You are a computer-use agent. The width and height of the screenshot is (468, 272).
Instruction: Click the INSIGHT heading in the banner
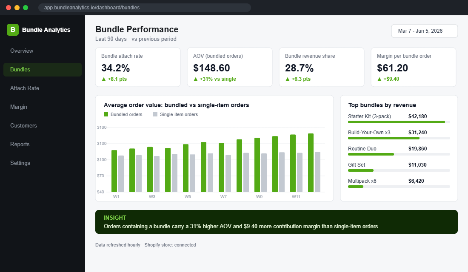pos(115,218)
